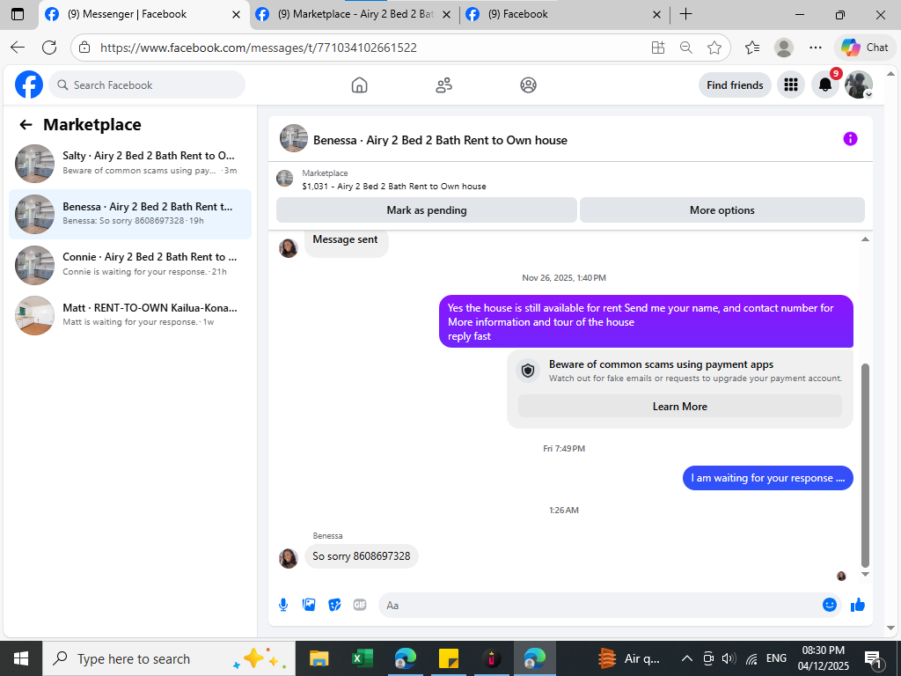The image size is (901, 676).
Task: Open Benessa conversation in Marketplace list
Action: pos(130,214)
